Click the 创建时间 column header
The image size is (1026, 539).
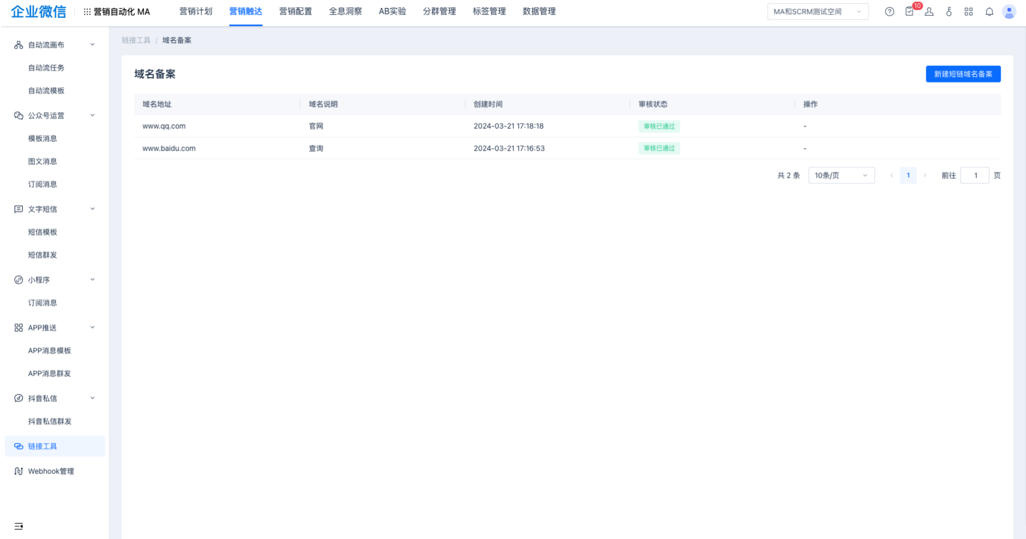click(x=488, y=104)
